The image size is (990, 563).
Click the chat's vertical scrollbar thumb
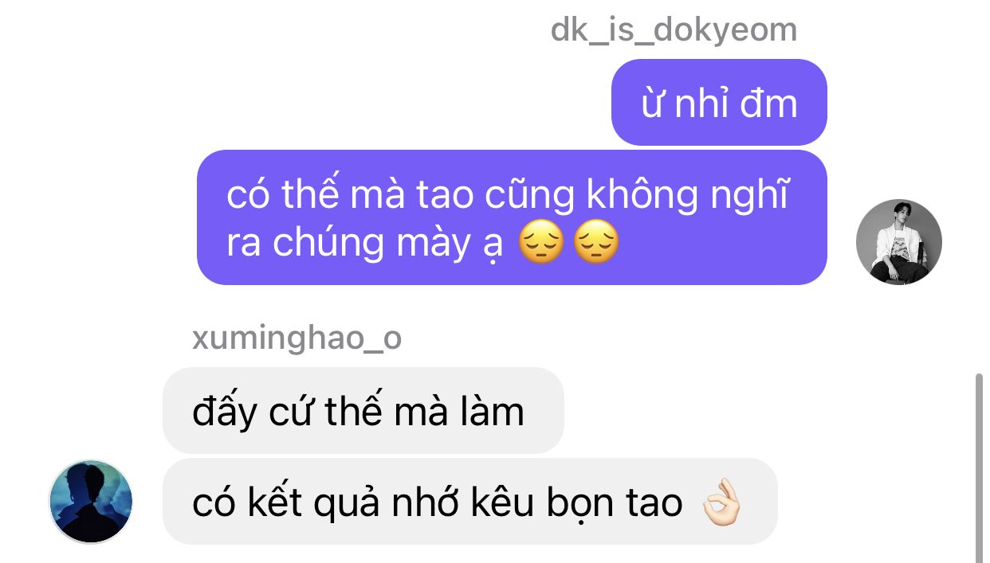pyautogui.click(x=980, y=470)
